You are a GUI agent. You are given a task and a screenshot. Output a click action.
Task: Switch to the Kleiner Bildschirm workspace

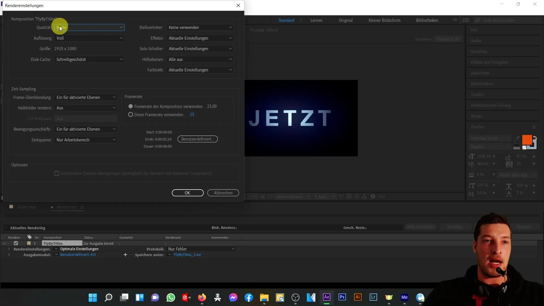tap(384, 20)
